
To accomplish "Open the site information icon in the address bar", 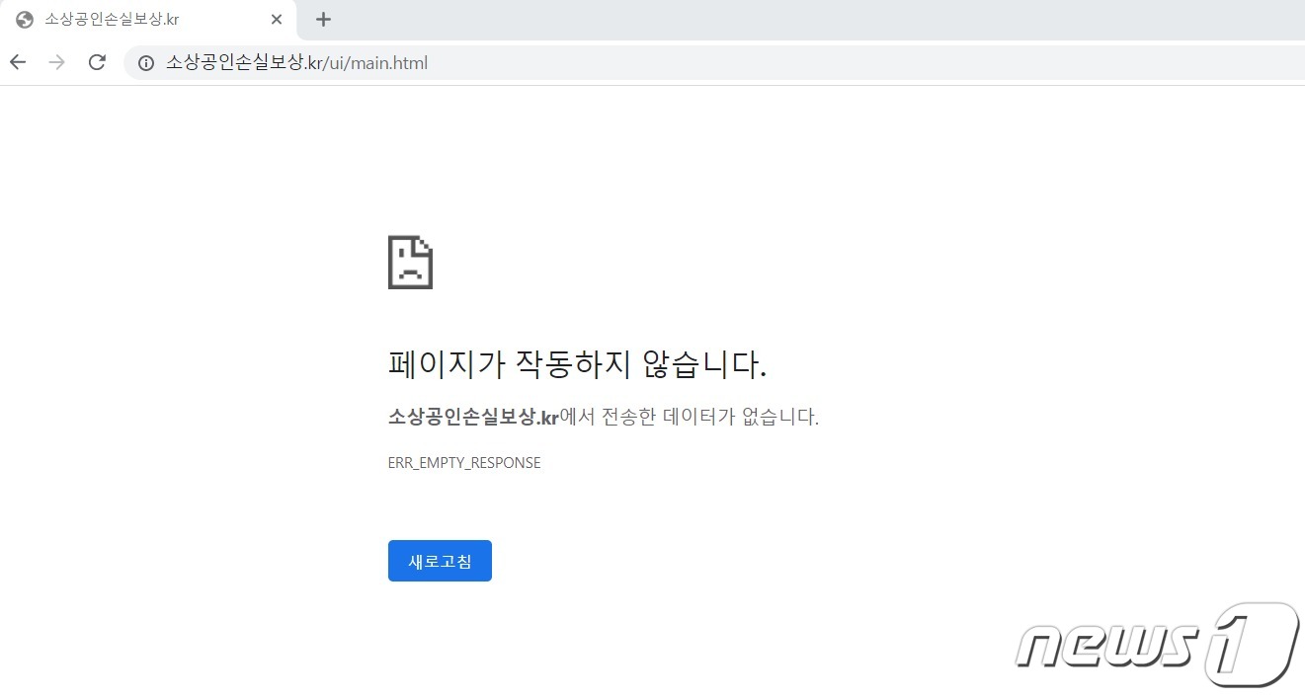I will [146, 63].
